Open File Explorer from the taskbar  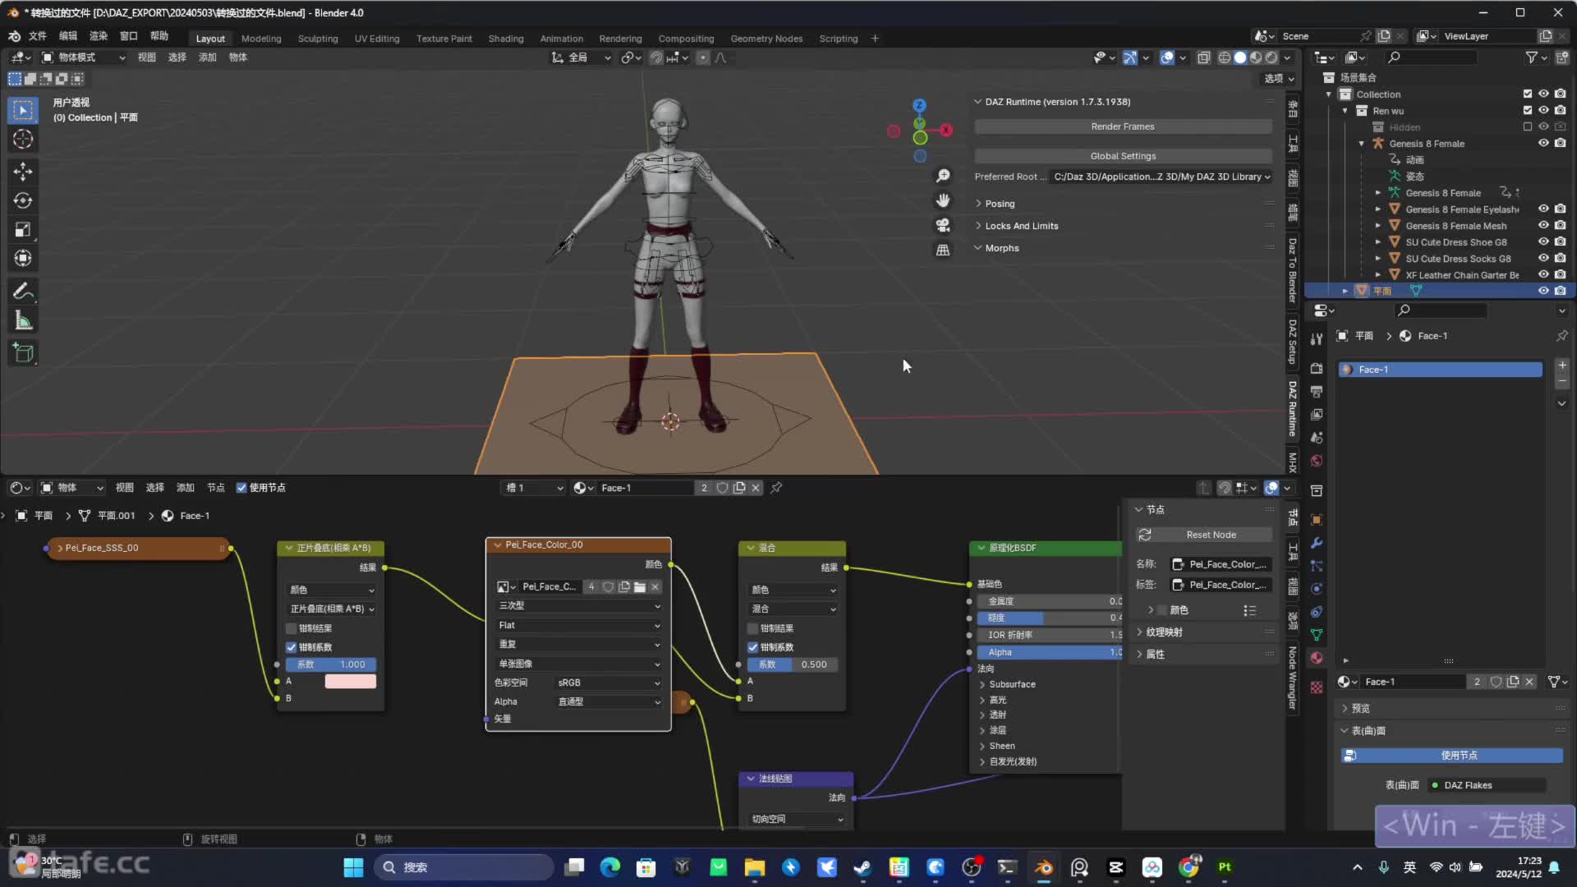point(754,867)
